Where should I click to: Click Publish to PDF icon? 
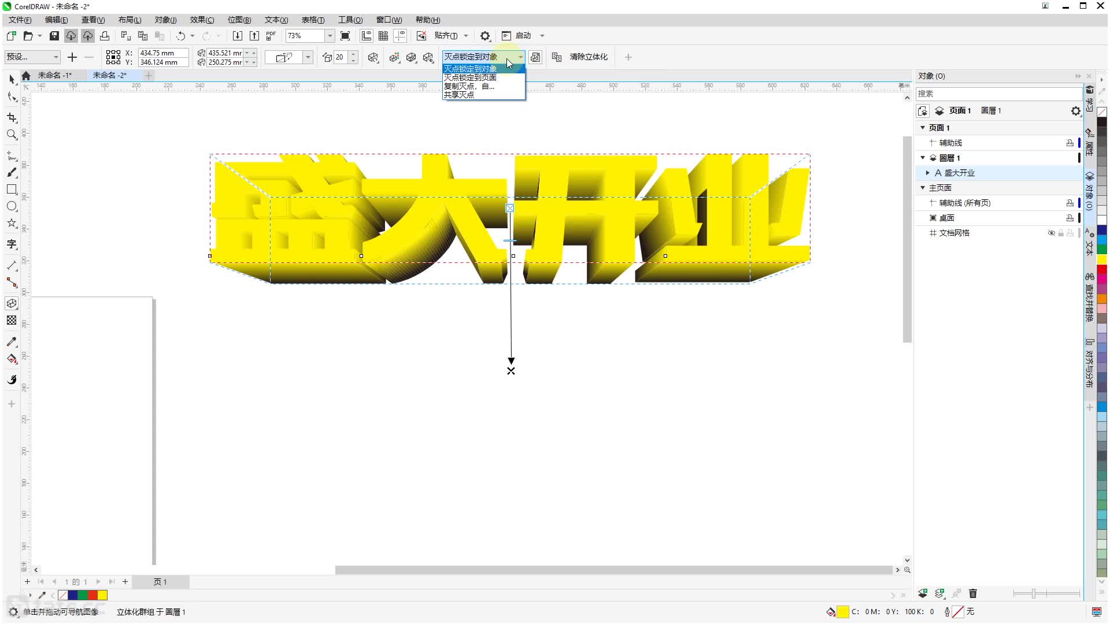pos(271,36)
